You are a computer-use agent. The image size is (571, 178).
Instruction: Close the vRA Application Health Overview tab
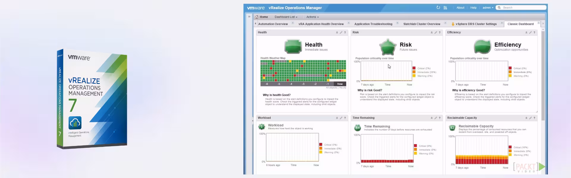coord(349,23)
